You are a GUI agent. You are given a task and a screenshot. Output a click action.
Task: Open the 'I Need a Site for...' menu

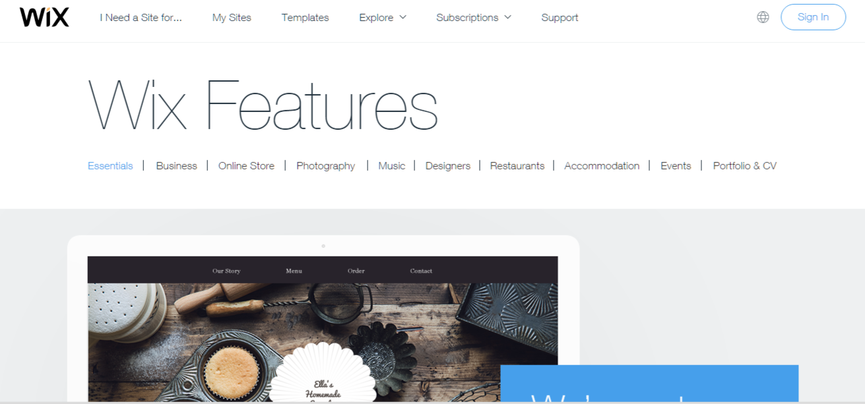[x=141, y=17]
